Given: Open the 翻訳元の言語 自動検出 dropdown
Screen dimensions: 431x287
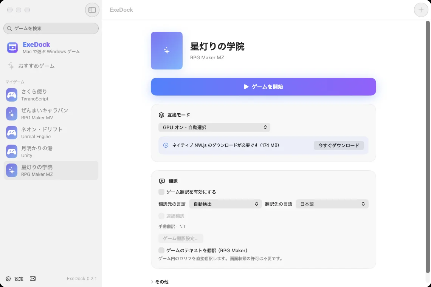Looking at the screenshot, I should 225,204.
